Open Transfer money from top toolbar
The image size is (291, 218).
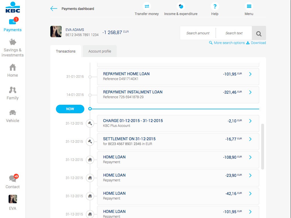(147, 7)
